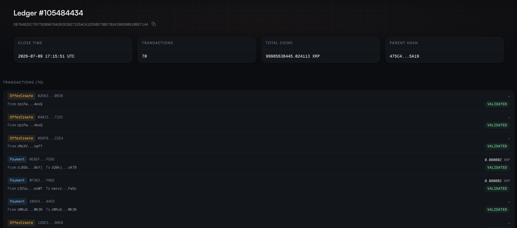Click VALIDATED status of transaction 0E8EF...FDDE
517x228 pixels.
click(x=497, y=167)
